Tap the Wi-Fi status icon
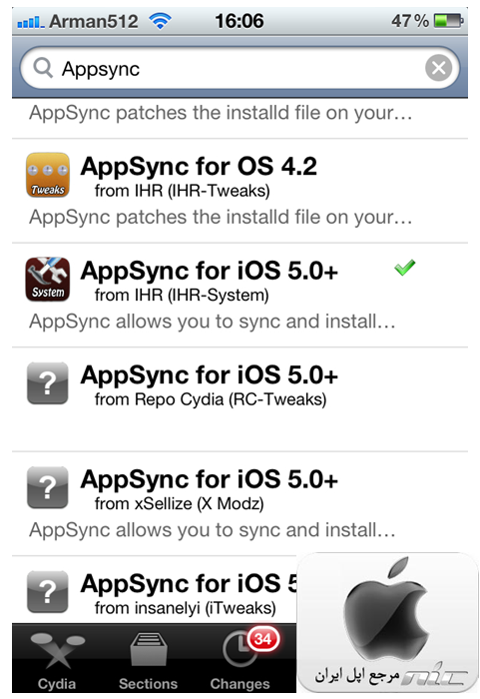 tap(160, 21)
